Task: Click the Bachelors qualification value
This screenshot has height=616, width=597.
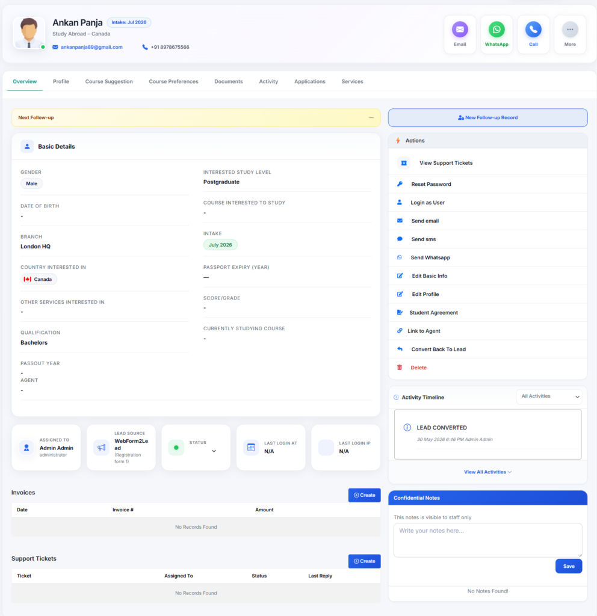Action: [x=34, y=342]
